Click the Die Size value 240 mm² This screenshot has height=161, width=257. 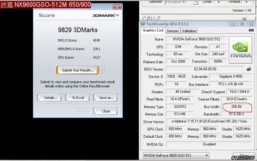pyautogui.click(x=218, y=54)
